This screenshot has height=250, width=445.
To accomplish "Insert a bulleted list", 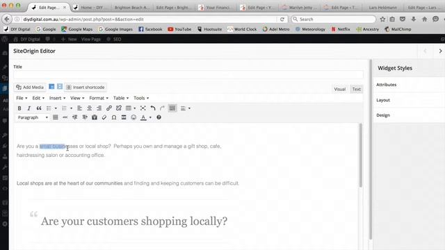I will pyautogui.click(x=49, y=108).
